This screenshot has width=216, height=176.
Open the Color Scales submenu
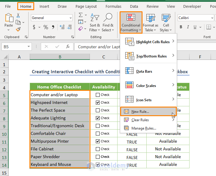coord(148,86)
